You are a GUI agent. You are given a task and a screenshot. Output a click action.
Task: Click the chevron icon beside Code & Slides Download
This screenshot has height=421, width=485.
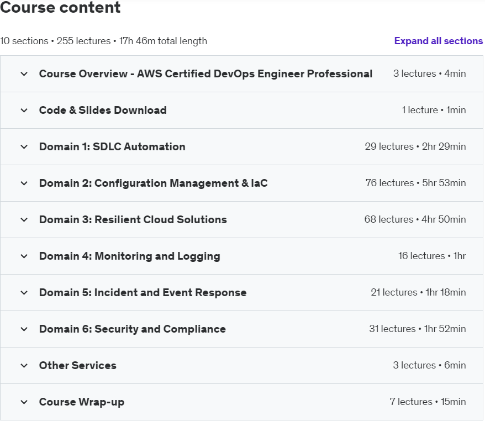coord(24,110)
